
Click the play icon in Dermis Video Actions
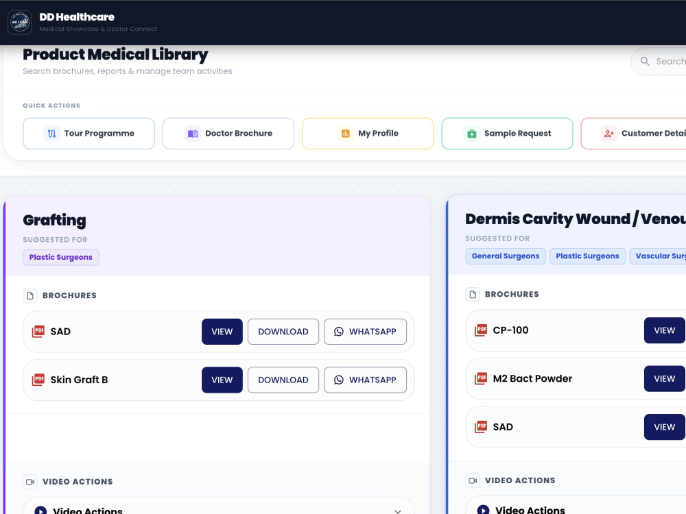point(483,510)
